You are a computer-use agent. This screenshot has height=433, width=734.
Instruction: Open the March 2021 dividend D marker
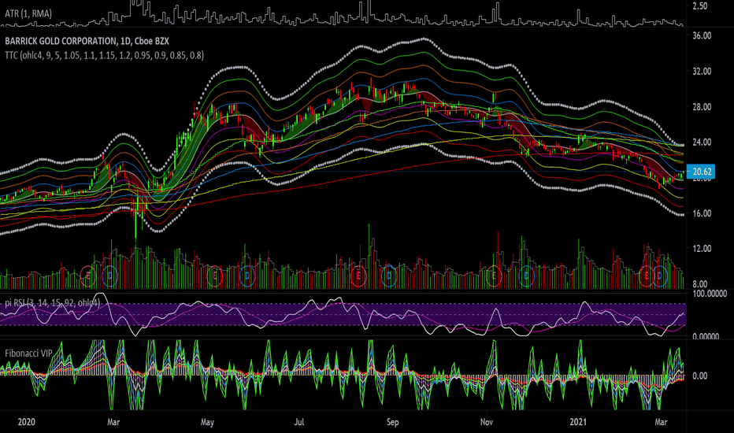point(659,276)
